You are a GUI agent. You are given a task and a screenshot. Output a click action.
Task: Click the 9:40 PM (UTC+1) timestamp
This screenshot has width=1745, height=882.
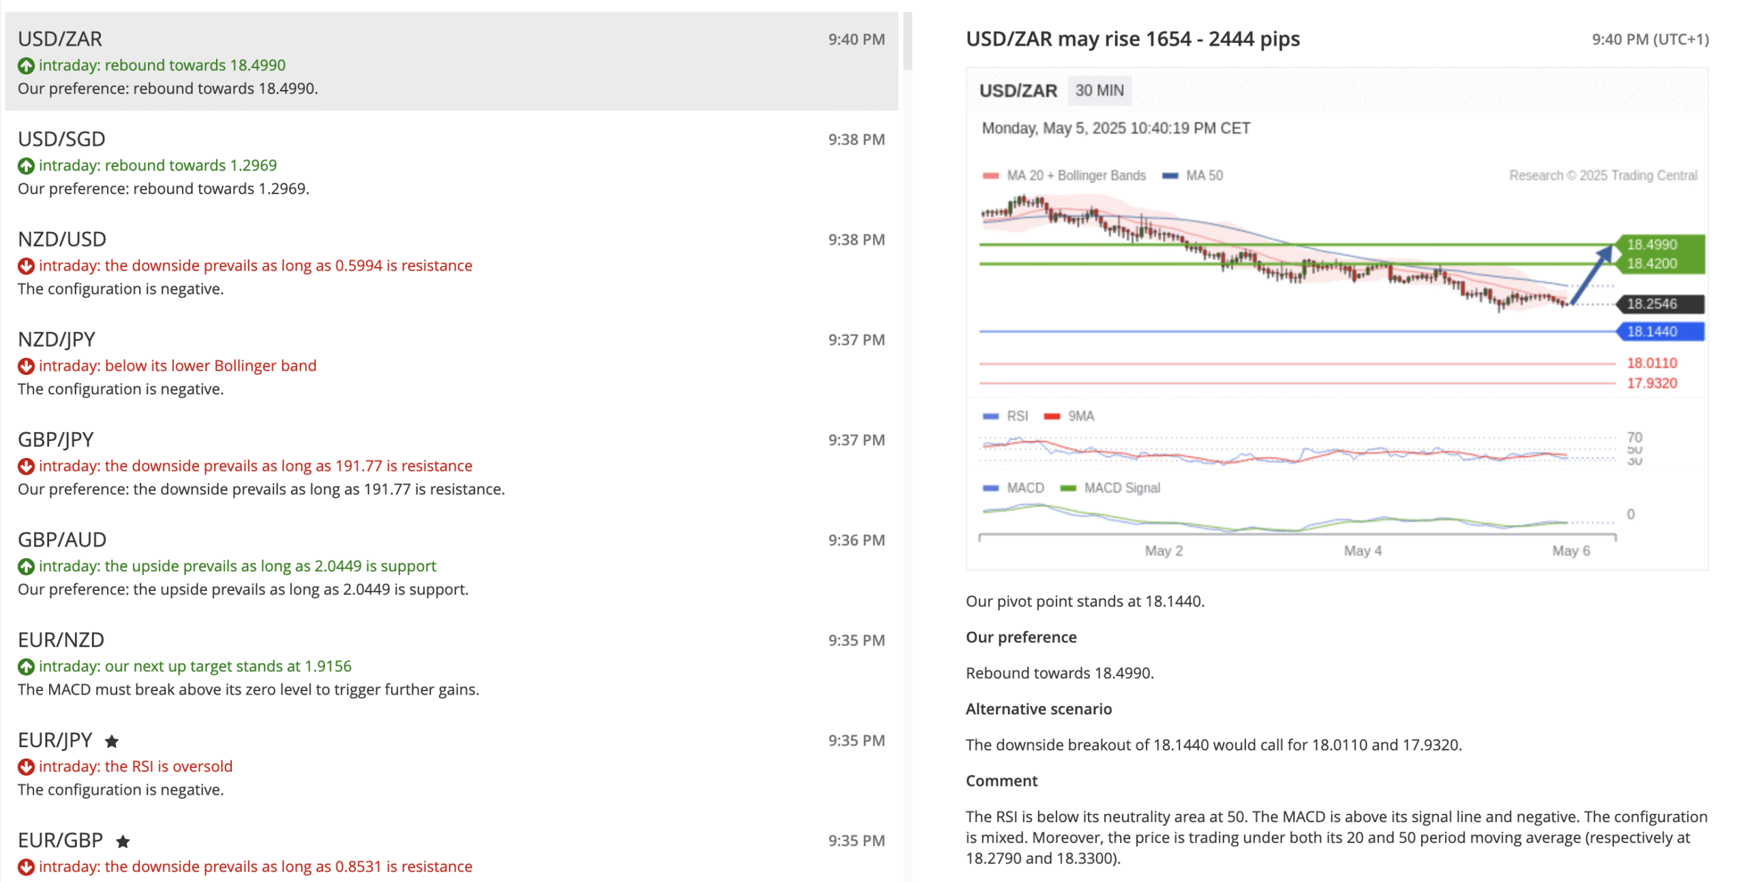[1650, 40]
